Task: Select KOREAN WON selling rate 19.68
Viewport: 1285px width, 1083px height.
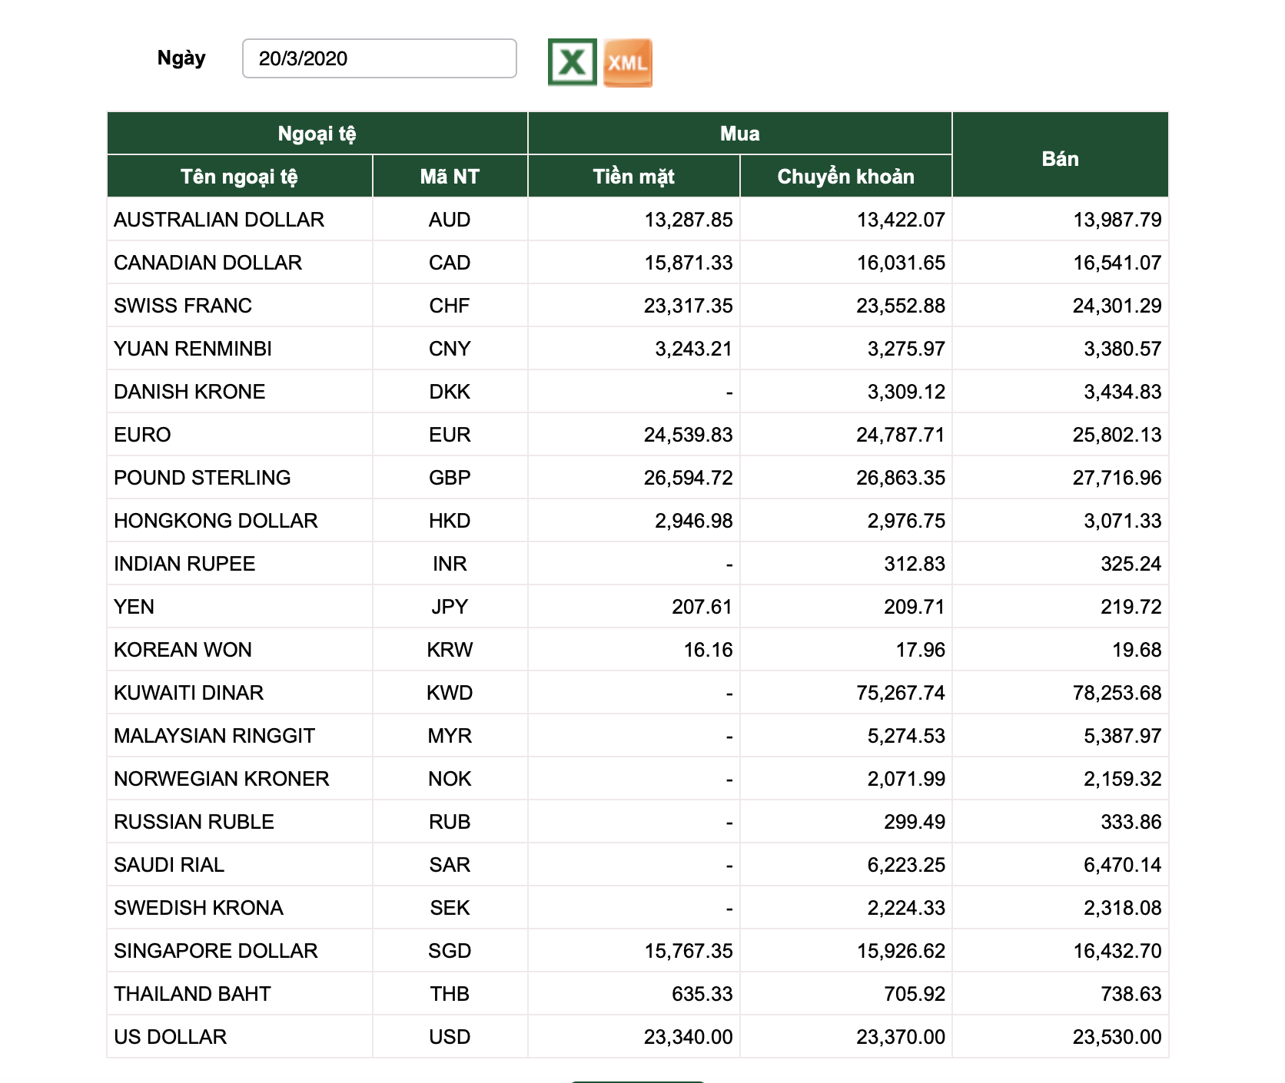Action: 1137,650
